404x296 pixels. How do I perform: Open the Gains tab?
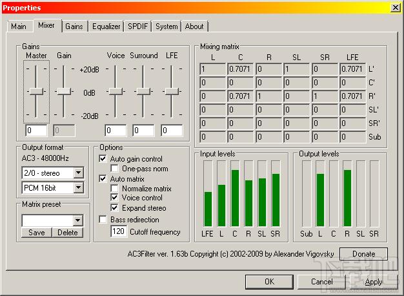coord(74,26)
